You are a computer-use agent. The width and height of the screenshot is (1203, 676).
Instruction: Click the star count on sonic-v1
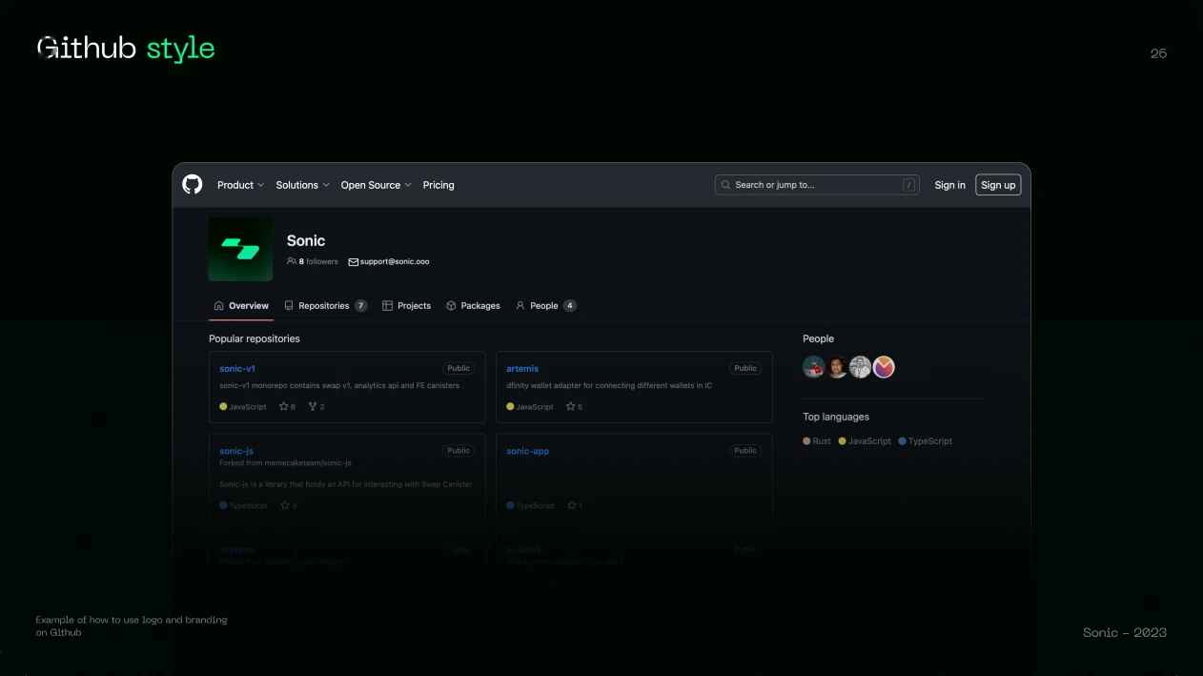(x=287, y=407)
